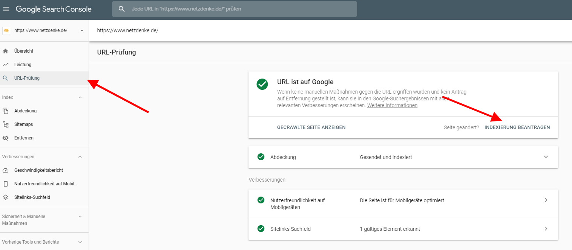Screen dimensions: 572x250
Task: Click the green checkmark on Abdeckung row
Action: tap(261, 157)
